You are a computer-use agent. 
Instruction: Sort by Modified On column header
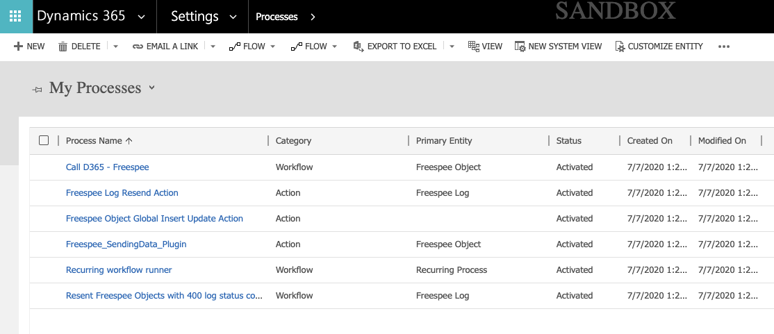tap(722, 140)
